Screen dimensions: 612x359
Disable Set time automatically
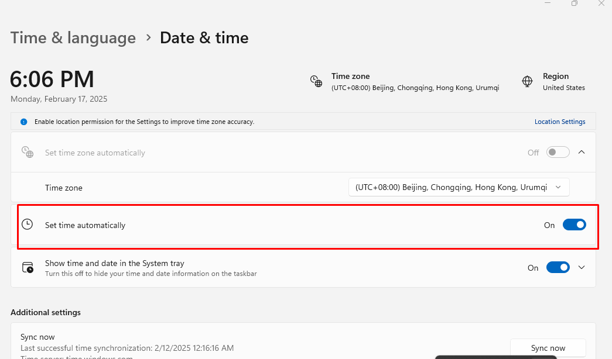point(574,225)
